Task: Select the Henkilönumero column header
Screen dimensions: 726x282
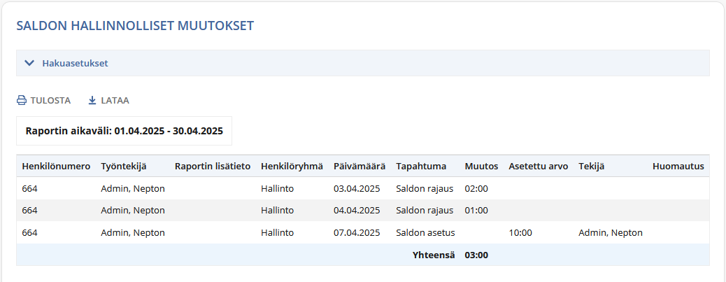Action: tap(56, 167)
